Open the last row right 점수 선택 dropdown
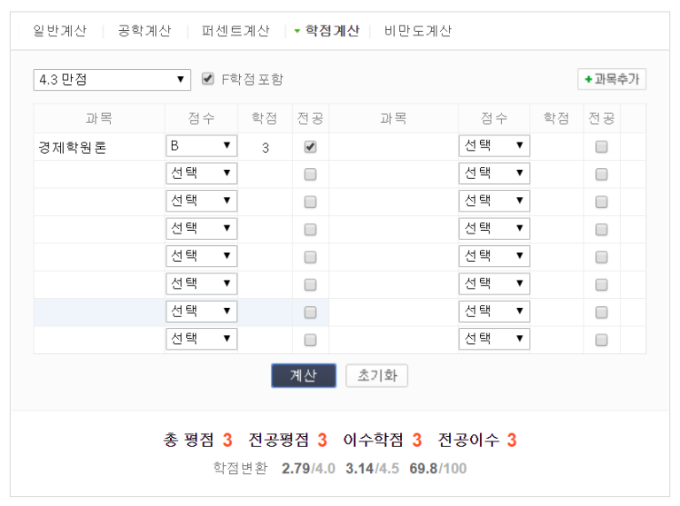680x506 pixels. click(x=494, y=339)
